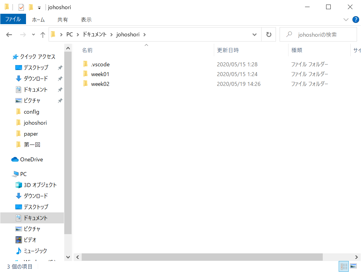The image size is (361, 272).
Task: Open the ファイル menu tab
Action: 13,19
